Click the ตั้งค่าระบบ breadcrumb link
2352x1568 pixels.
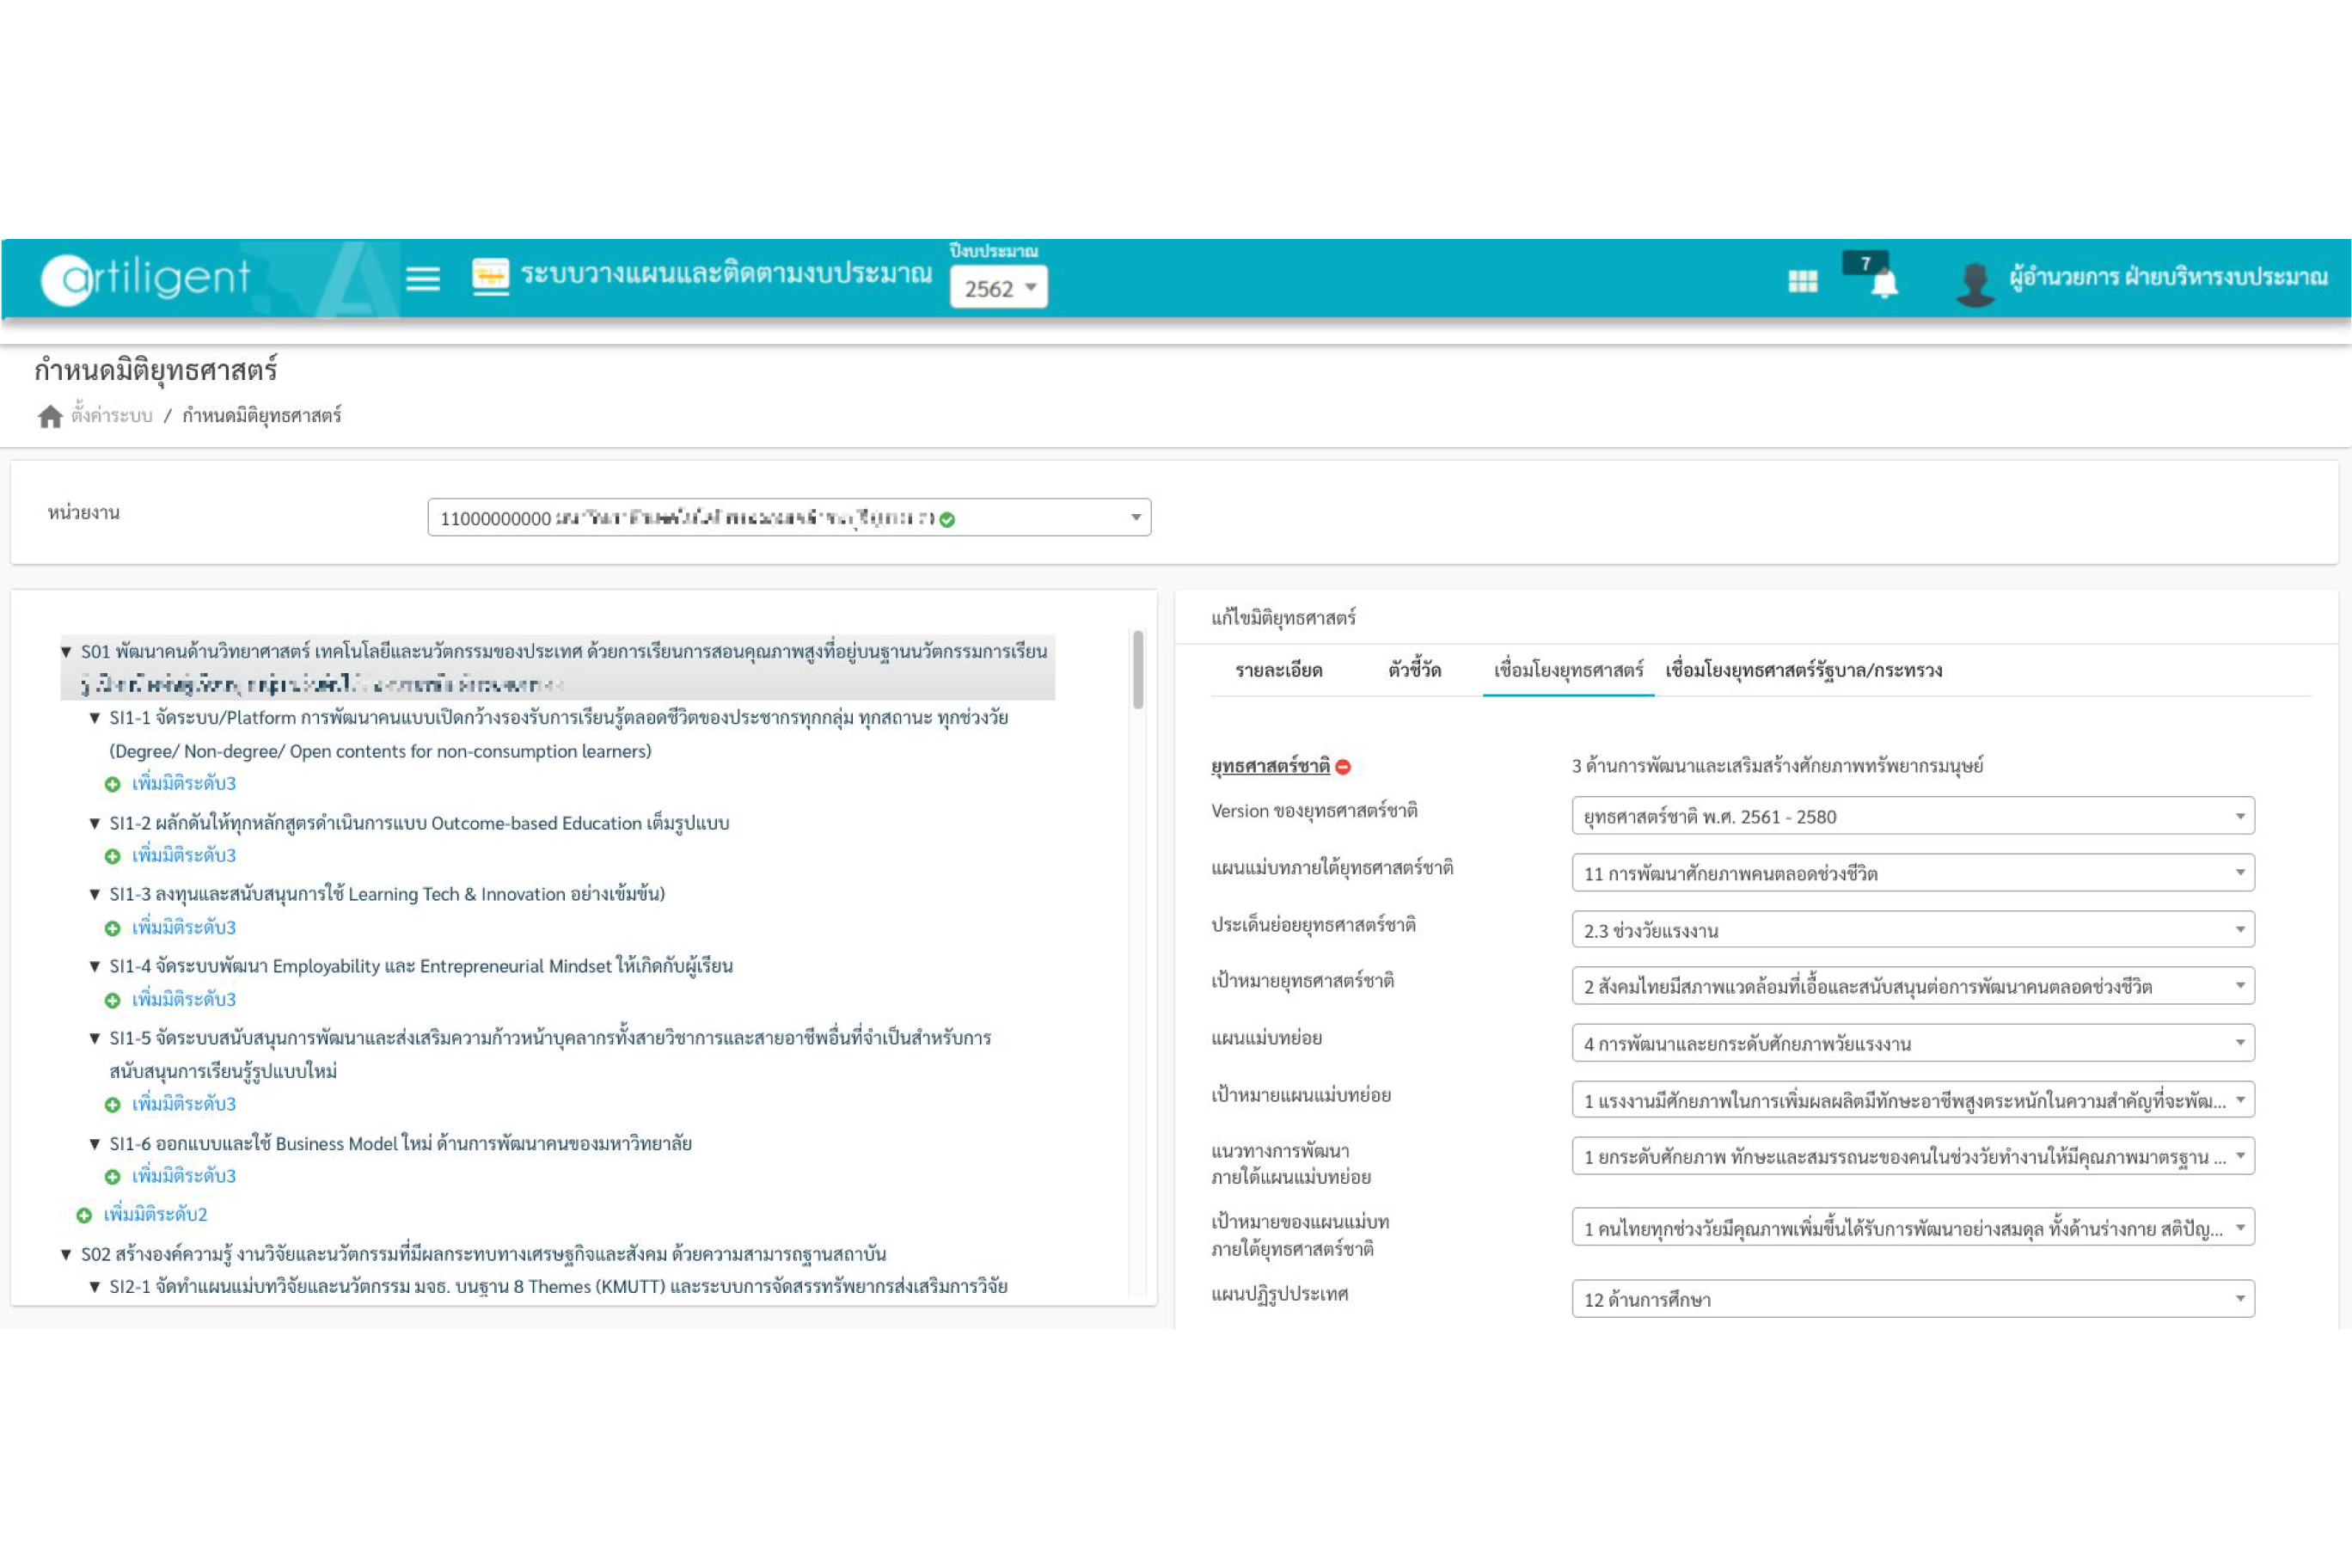112,416
